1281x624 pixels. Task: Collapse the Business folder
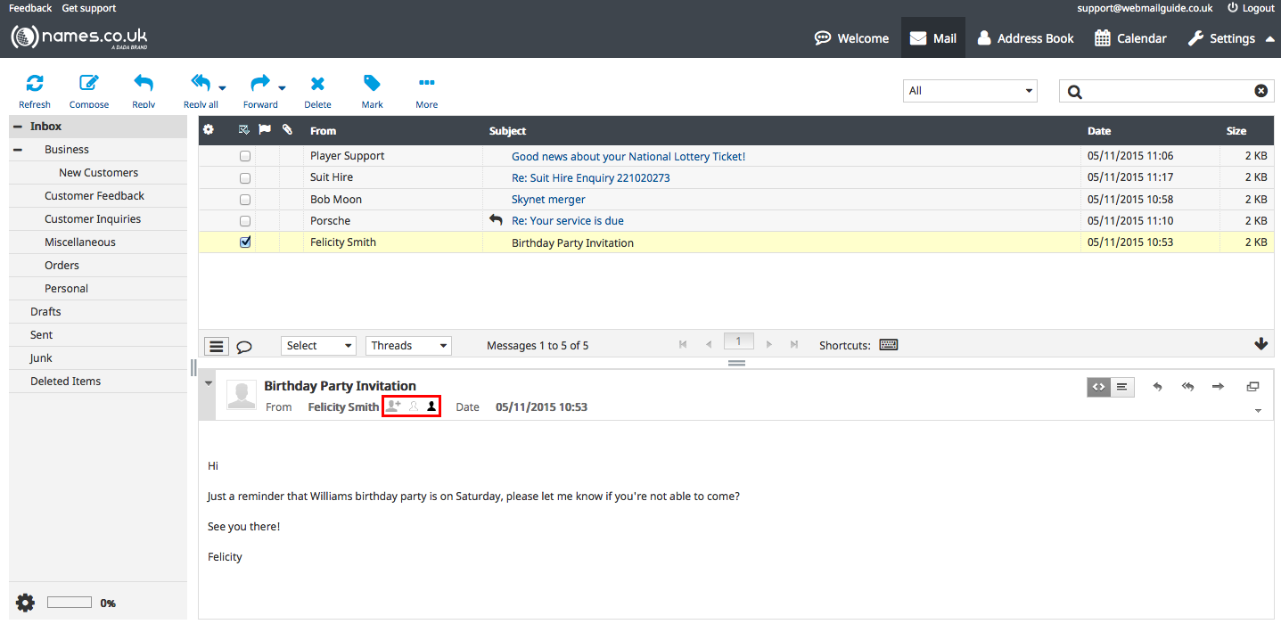pyautogui.click(x=18, y=150)
